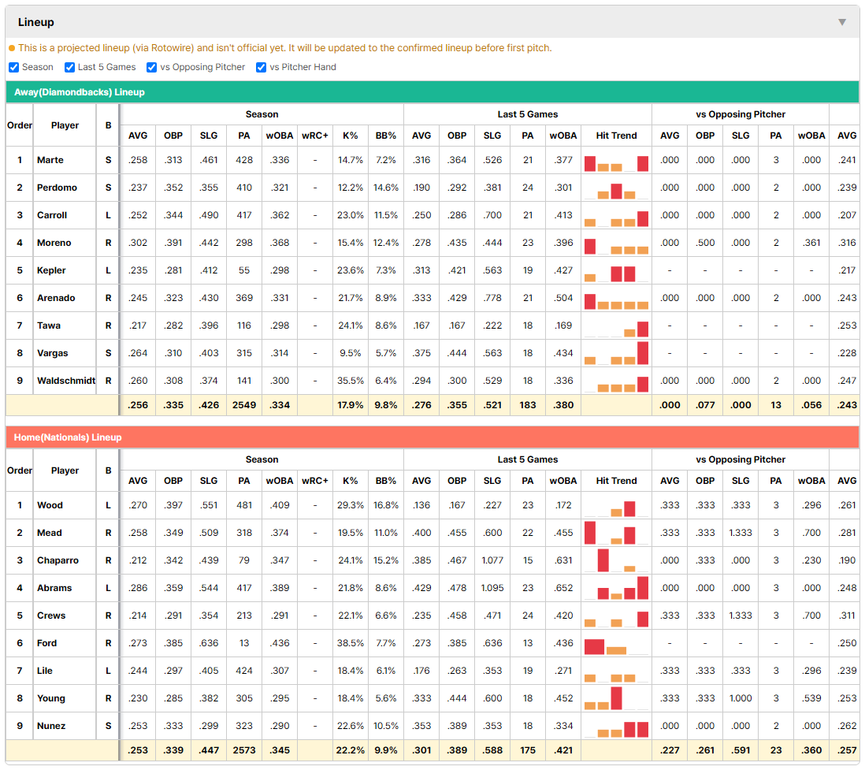
Task: Open player Wood in Nationals lineup
Action: (x=50, y=505)
